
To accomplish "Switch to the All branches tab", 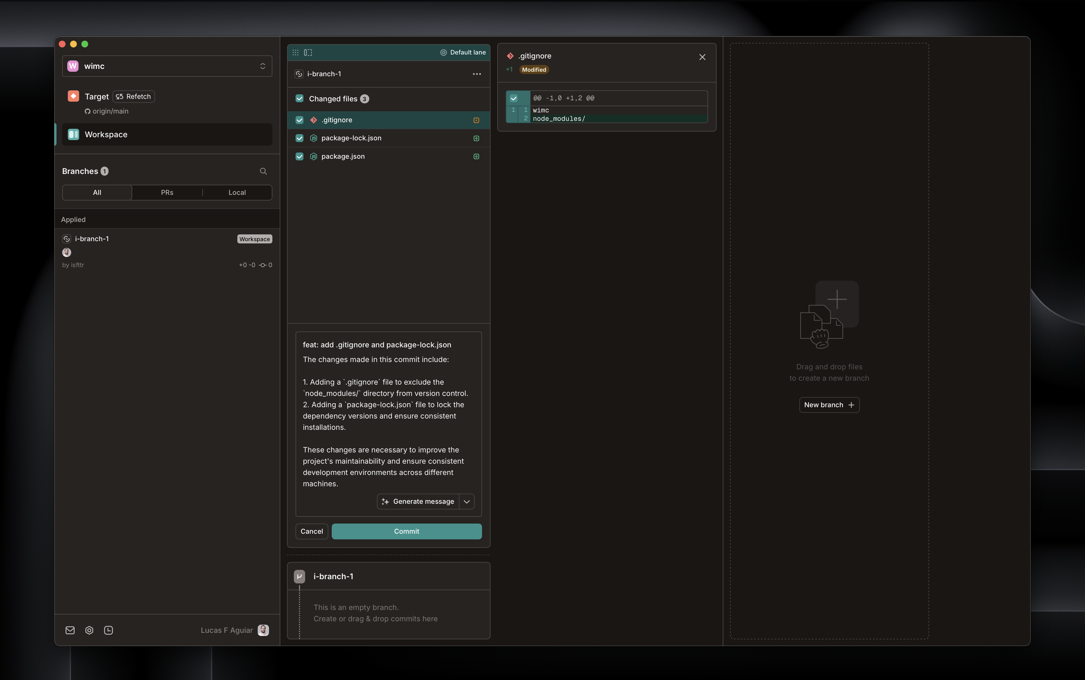I will point(97,193).
